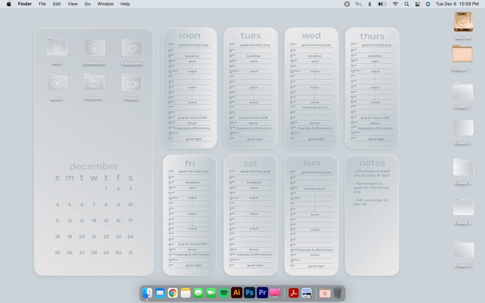Open the Apple menu

pyautogui.click(x=9, y=4)
